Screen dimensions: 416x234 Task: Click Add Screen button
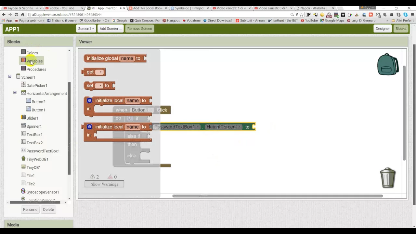tap(110, 29)
